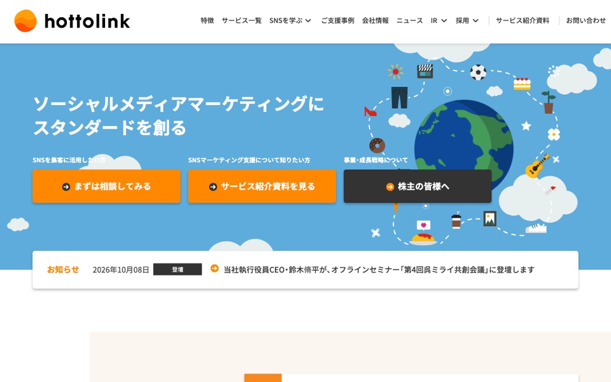Click the soccer ball icon
Image resolution: width=611 pixels, height=382 pixels.
(x=478, y=72)
